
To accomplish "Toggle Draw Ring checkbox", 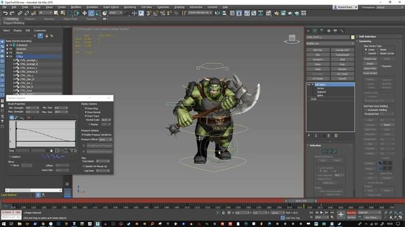I will pyautogui.click(x=85, y=108).
